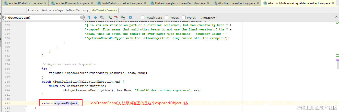
Task: Click the "2 matches" result label
Action: pyautogui.click(x=208, y=18)
